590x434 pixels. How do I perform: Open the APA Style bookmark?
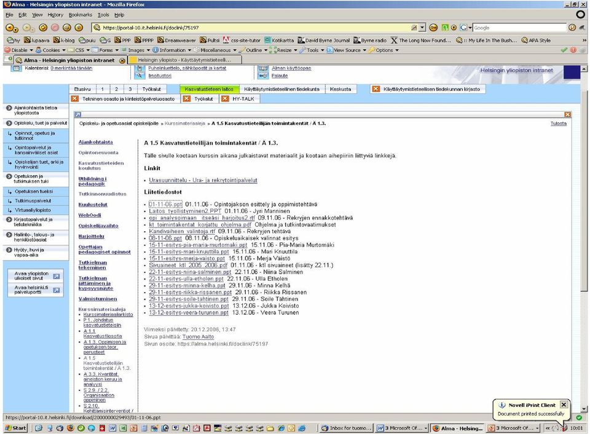[x=536, y=41]
